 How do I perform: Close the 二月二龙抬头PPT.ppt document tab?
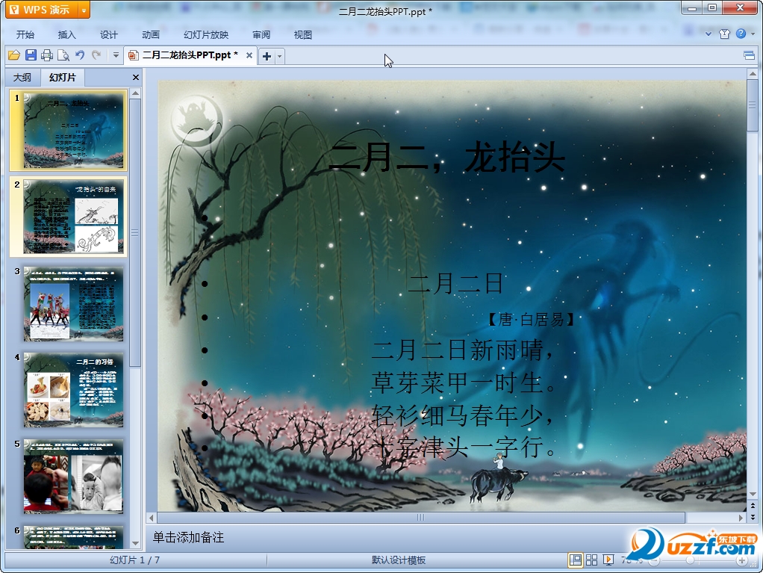249,55
